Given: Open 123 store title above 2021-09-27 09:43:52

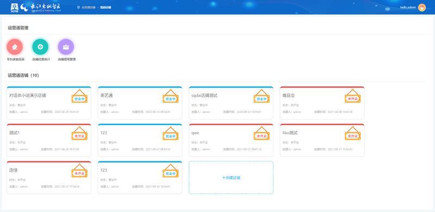Looking at the screenshot, I should pos(104,133).
